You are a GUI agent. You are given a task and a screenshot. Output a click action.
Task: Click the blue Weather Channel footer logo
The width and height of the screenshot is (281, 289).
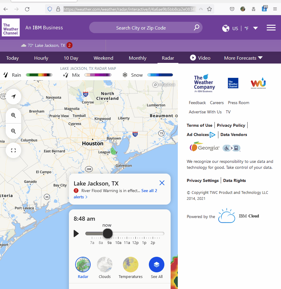coord(233,83)
